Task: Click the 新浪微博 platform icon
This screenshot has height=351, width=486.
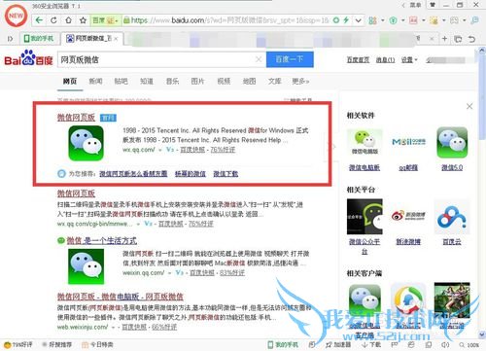Action: [x=408, y=215]
